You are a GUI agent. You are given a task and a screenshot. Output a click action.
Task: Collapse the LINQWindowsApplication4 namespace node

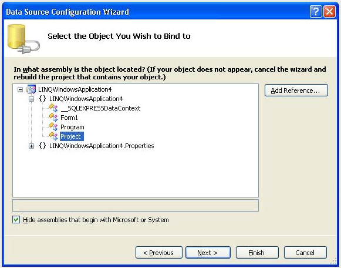(x=31, y=99)
